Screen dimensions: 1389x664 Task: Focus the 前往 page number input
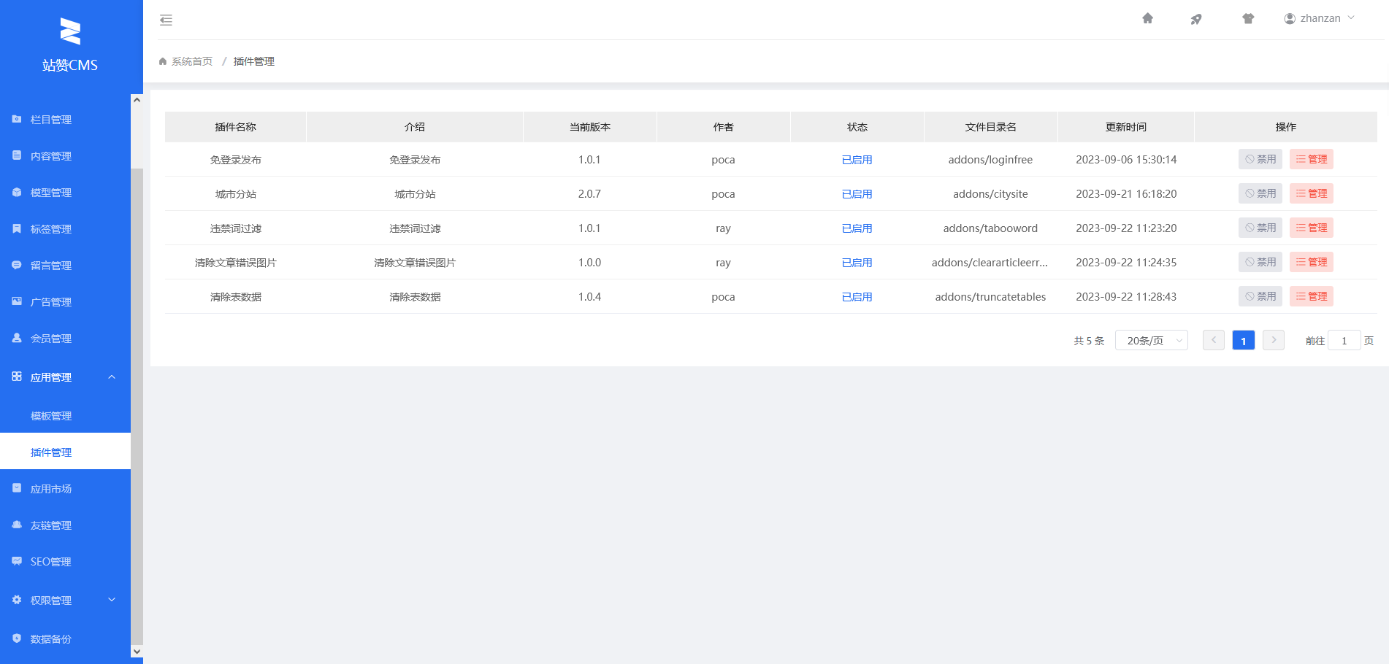click(1344, 341)
